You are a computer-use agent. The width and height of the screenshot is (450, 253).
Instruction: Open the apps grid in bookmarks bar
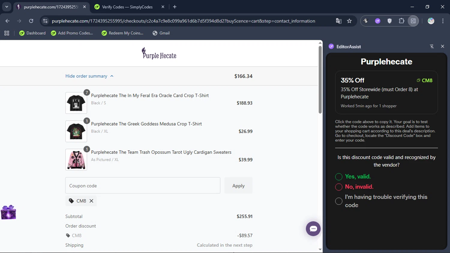click(7, 33)
